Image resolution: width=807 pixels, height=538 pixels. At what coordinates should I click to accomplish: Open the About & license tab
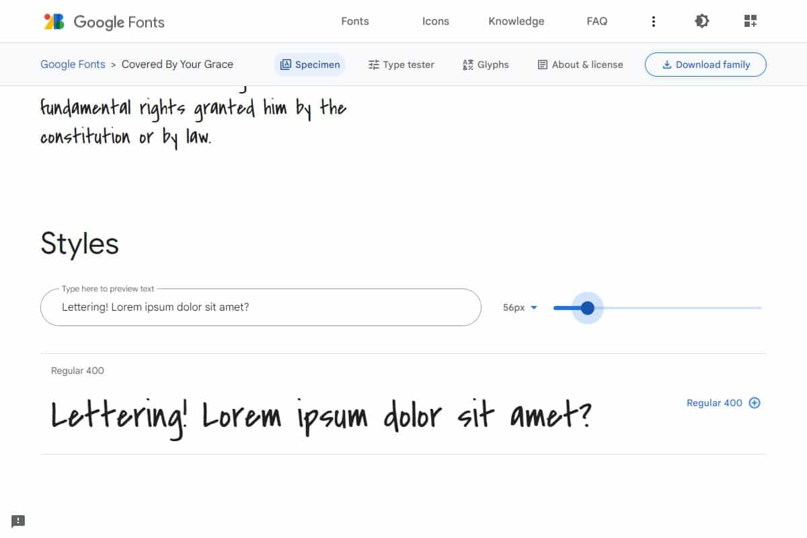click(580, 65)
